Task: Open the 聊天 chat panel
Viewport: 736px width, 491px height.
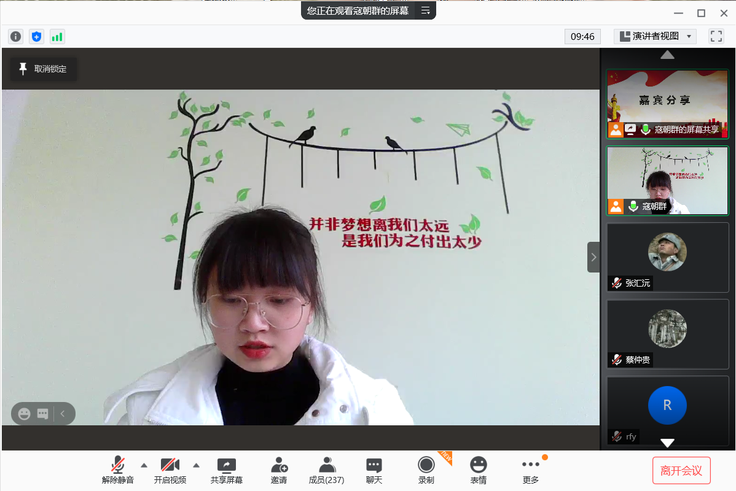Action: 374,470
